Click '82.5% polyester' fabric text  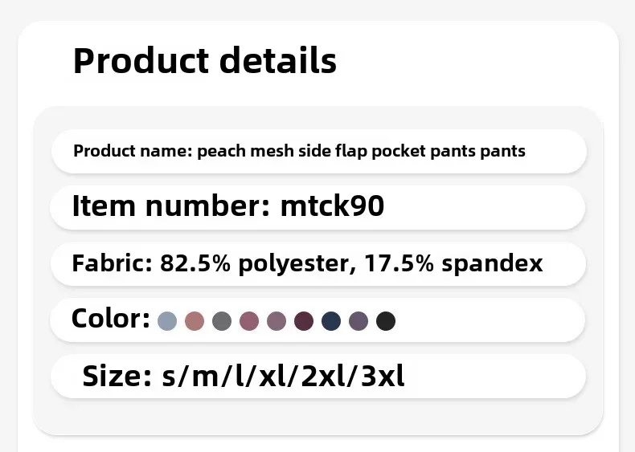click(255, 264)
